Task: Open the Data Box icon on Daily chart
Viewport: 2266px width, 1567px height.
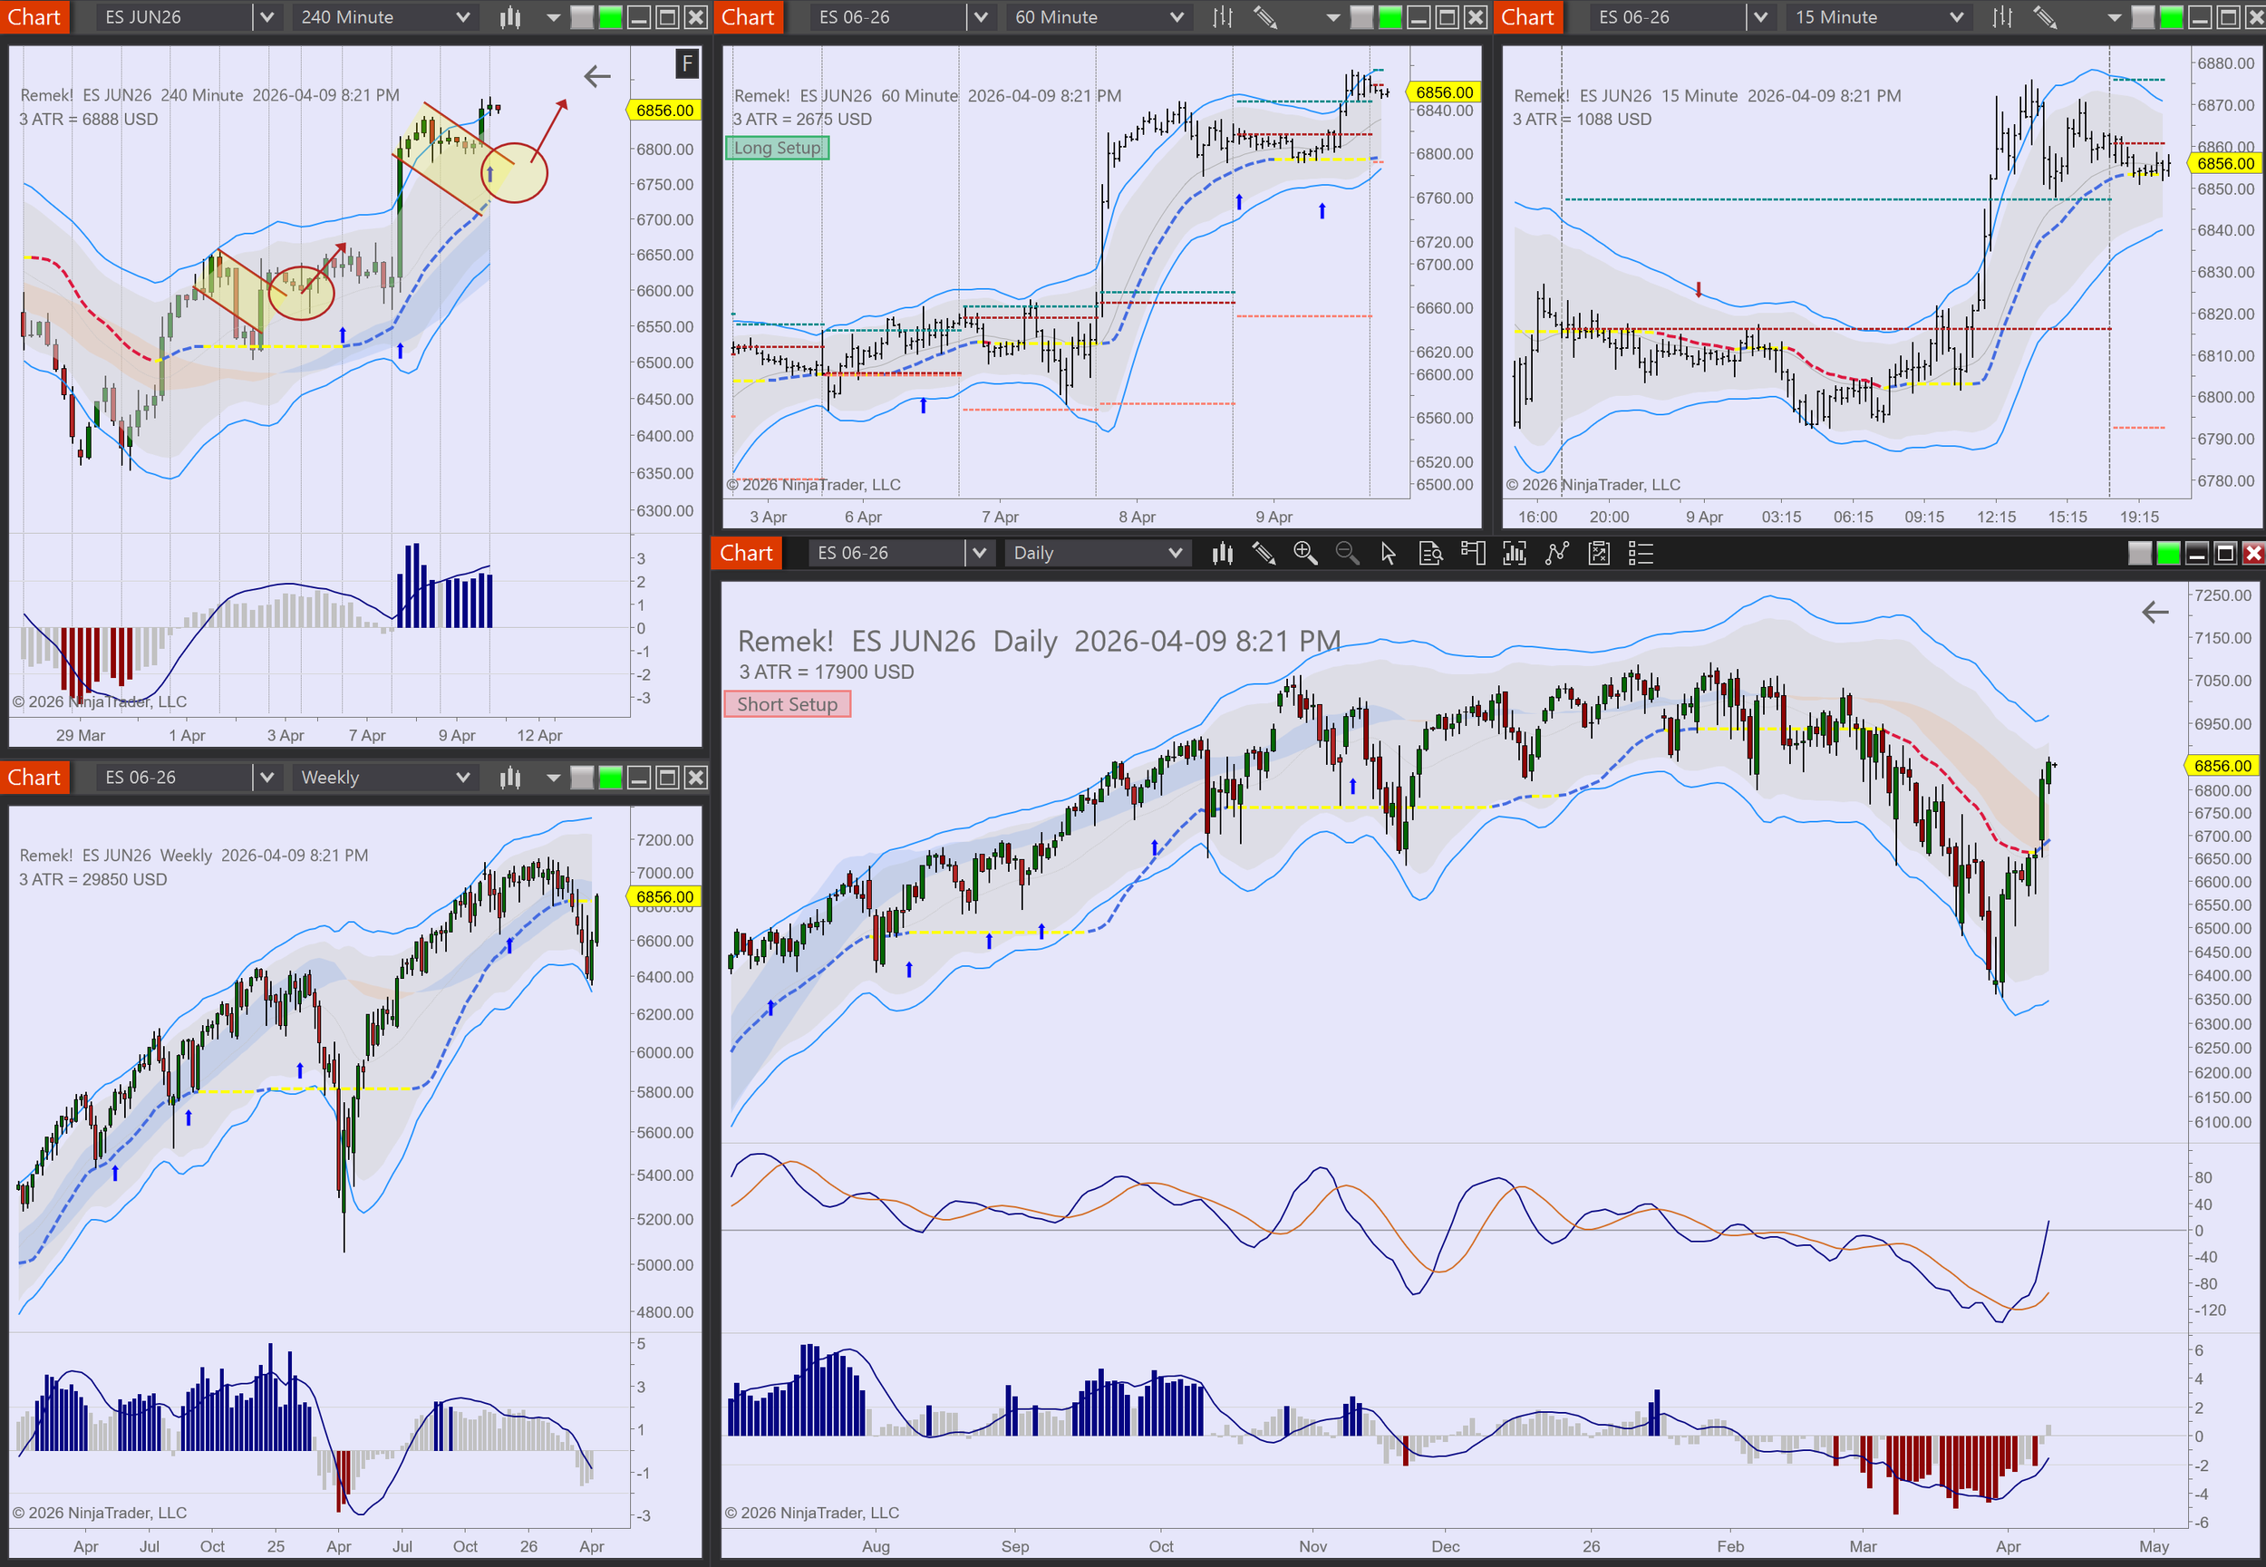Action: (x=1430, y=554)
